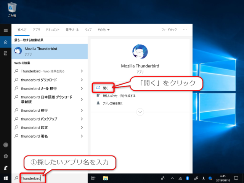Switch to the ウェブ tab
This screenshot has height=183, width=244.
(x=88, y=30)
